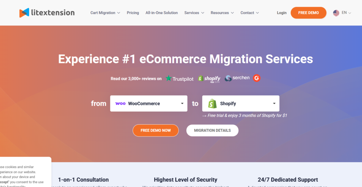Click the FREE DEMO header button
Viewport: 362px width, 187px height.
point(308,13)
